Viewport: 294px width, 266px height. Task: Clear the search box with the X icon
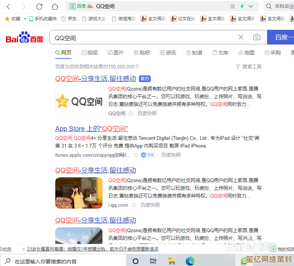241,37
